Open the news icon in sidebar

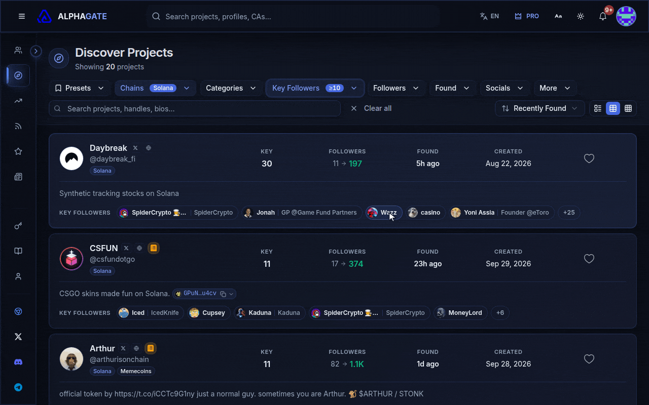(x=18, y=177)
